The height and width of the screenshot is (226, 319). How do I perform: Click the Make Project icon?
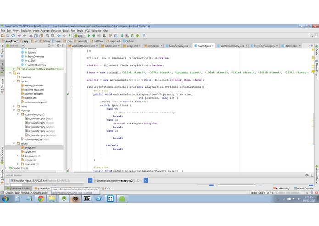pos(70,36)
